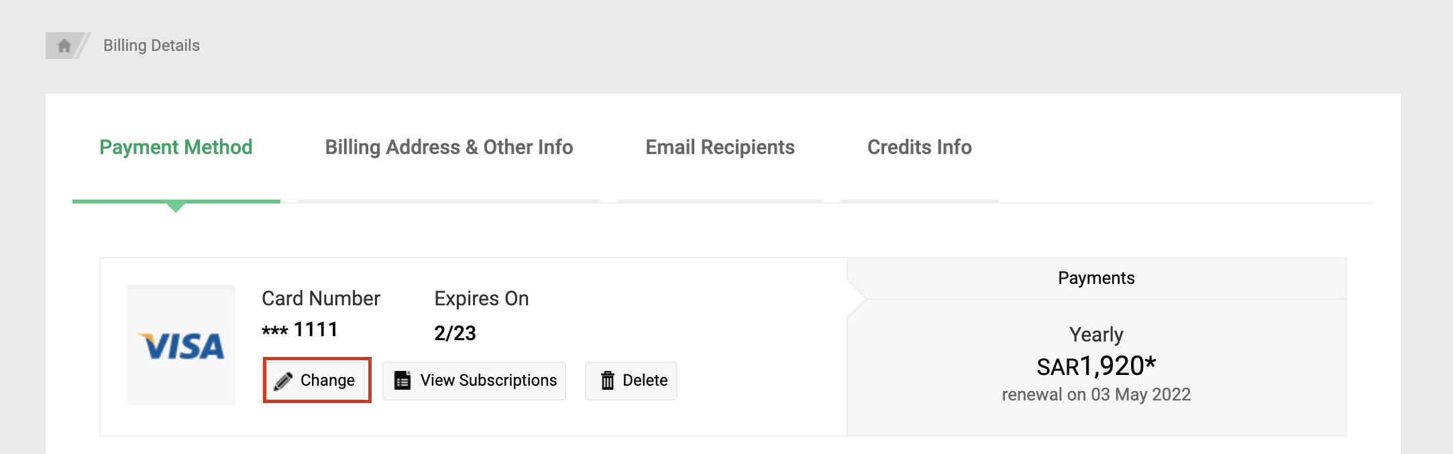
Task: Click the VISA card logo
Action: pos(181,346)
